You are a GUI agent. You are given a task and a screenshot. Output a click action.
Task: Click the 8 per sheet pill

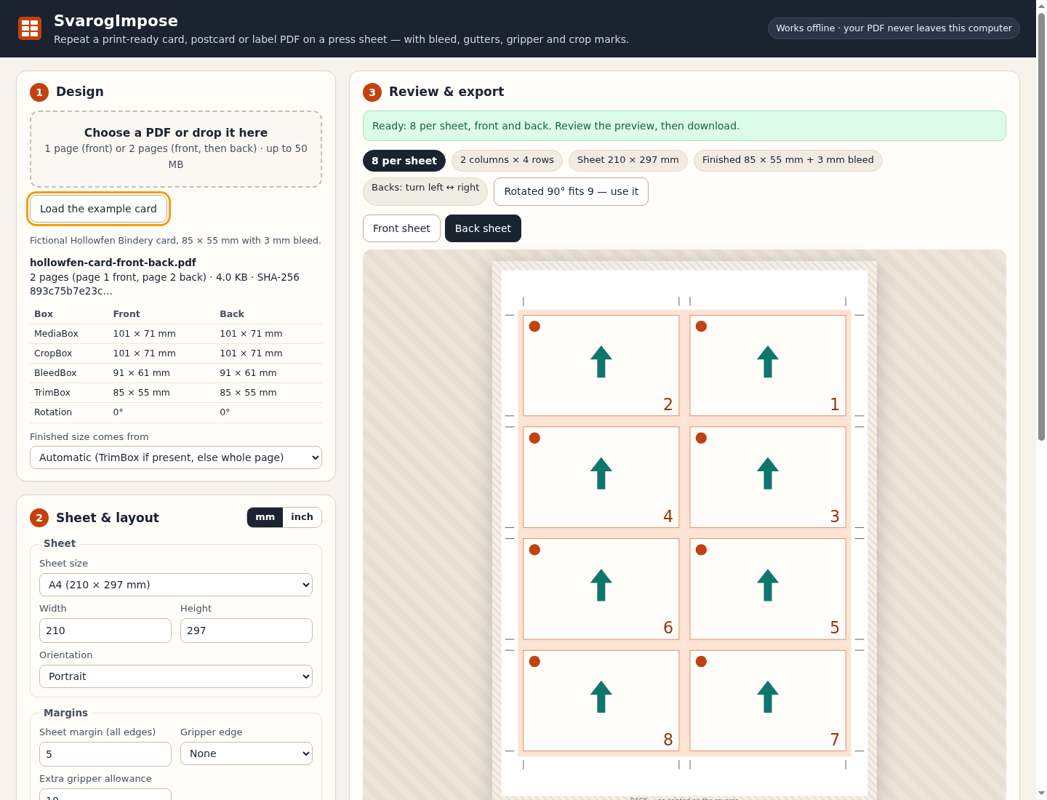(x=404, y=161)
